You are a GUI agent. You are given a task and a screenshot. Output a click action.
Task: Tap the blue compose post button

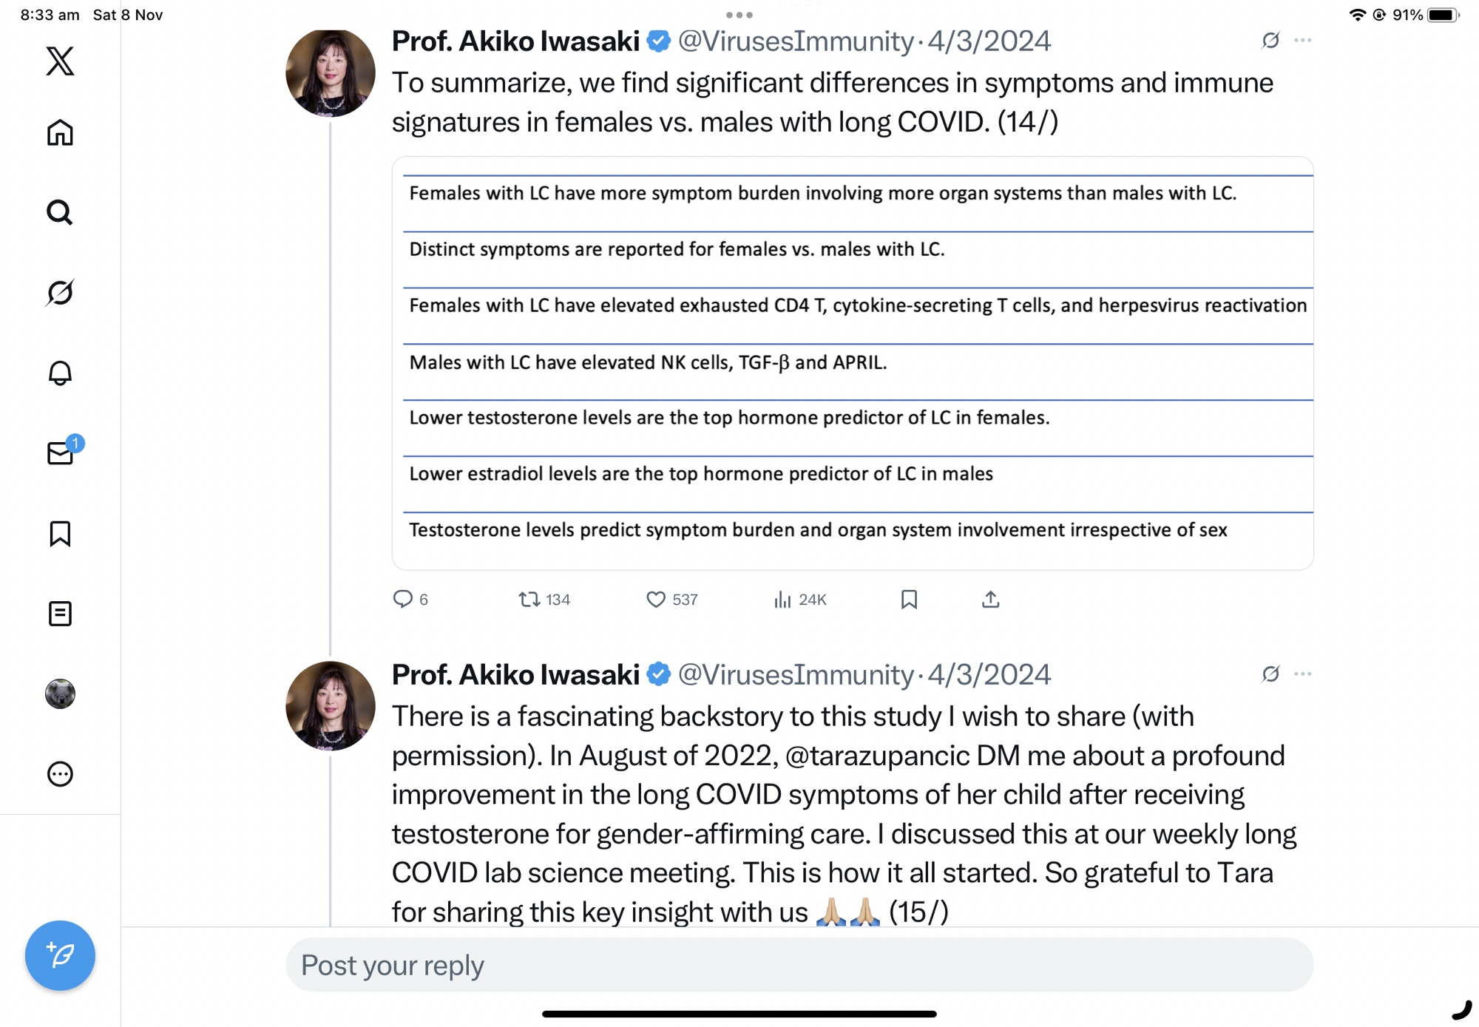click(60, 955)
